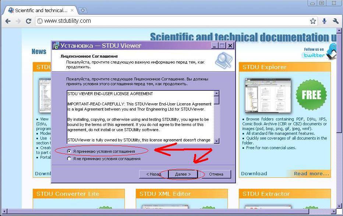Click the STDU Explorer heading
This screenshot has width=343, height=216.
pyautogui.click(x=264, y=67)
